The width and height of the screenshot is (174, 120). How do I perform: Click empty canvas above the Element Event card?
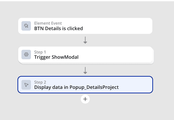[x=85, y=10]
